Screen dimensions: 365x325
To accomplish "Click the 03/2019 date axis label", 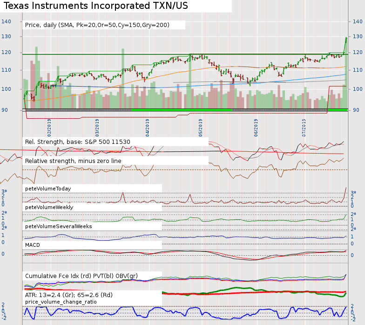I will coord(97,128).
